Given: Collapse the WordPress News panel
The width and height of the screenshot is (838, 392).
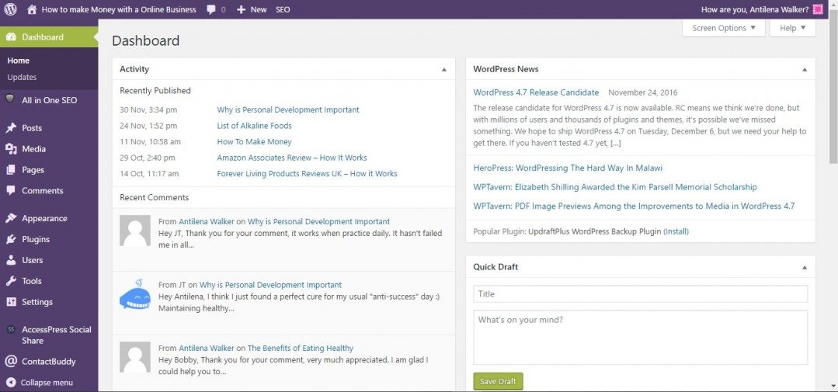Looking at the screenshot, I should coord(805,69).
